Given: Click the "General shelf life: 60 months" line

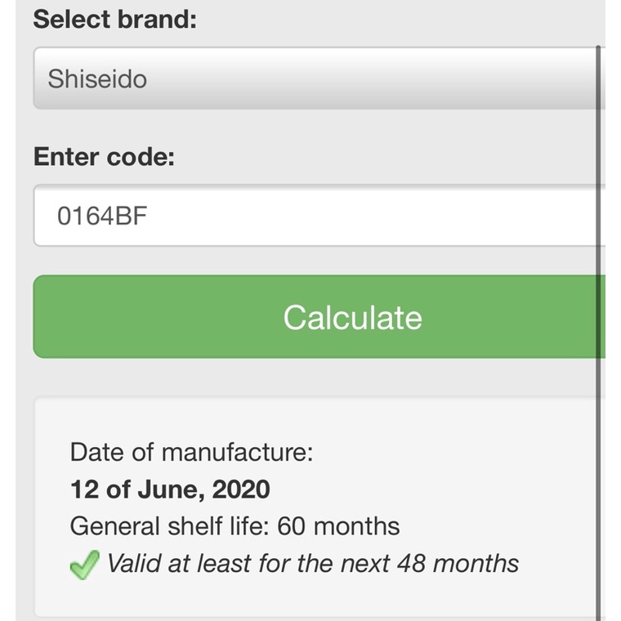Looking at the screenshot, I should click(x=235, y=526).
